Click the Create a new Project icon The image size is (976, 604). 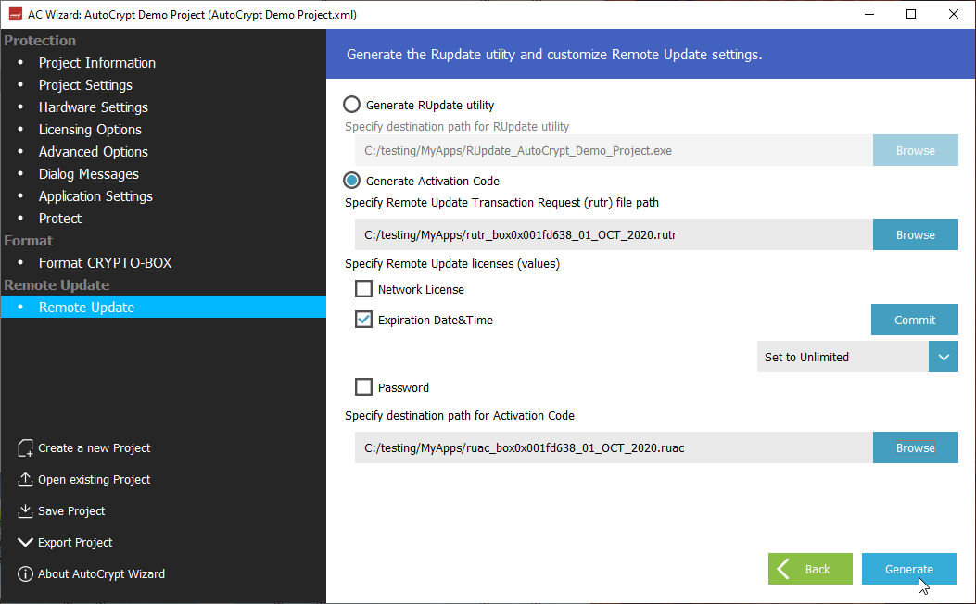25,448
